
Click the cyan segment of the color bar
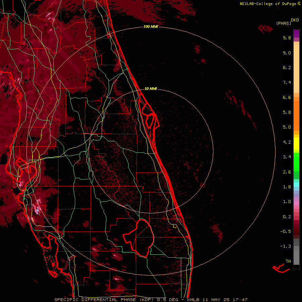pos(296,185)
